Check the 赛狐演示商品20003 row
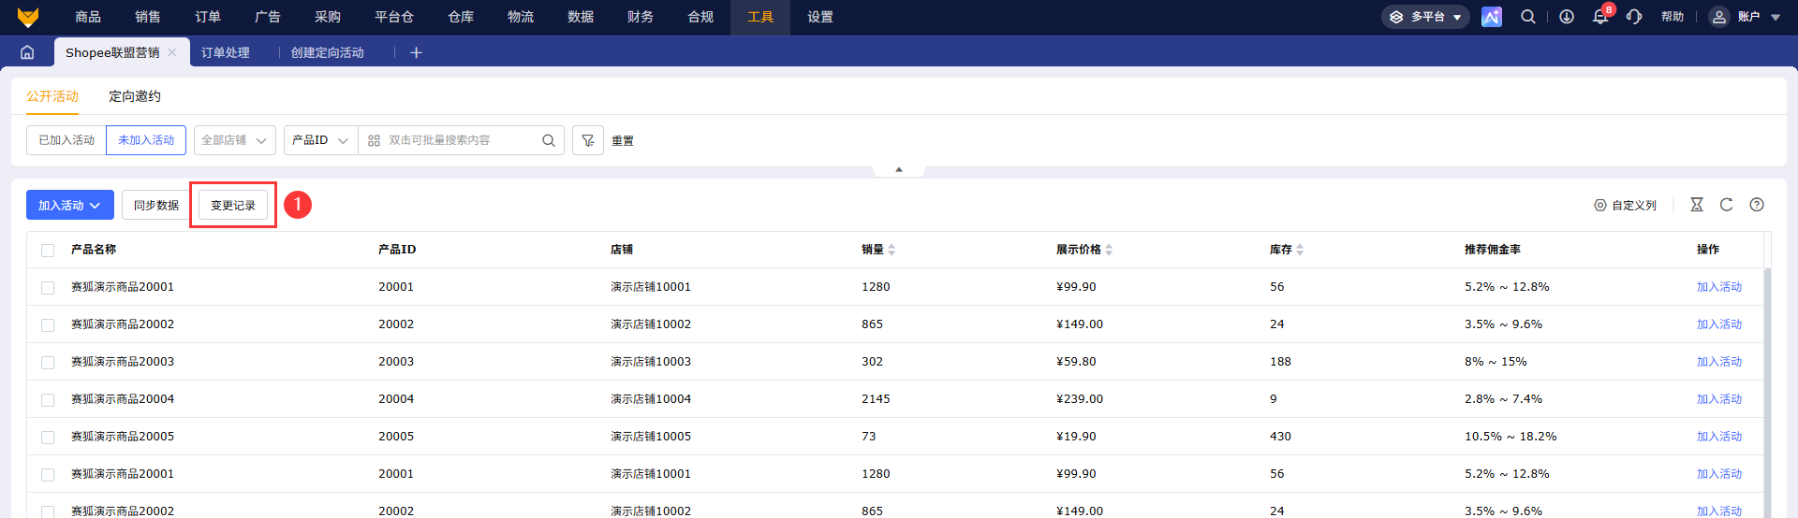 point(48,362)
